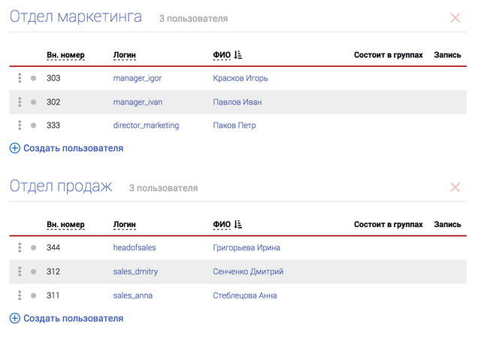This screenshot has width=481, height=339.
Task: Open the manager_ivan login link
Action: point(138,102)
